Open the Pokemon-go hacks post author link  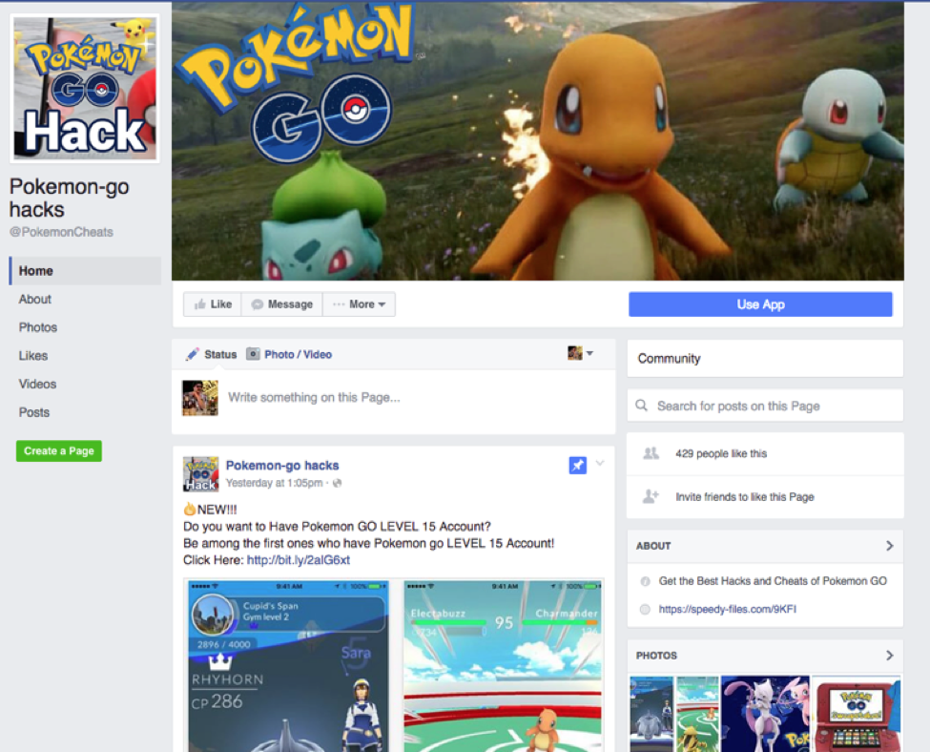[x=282, y=466]
